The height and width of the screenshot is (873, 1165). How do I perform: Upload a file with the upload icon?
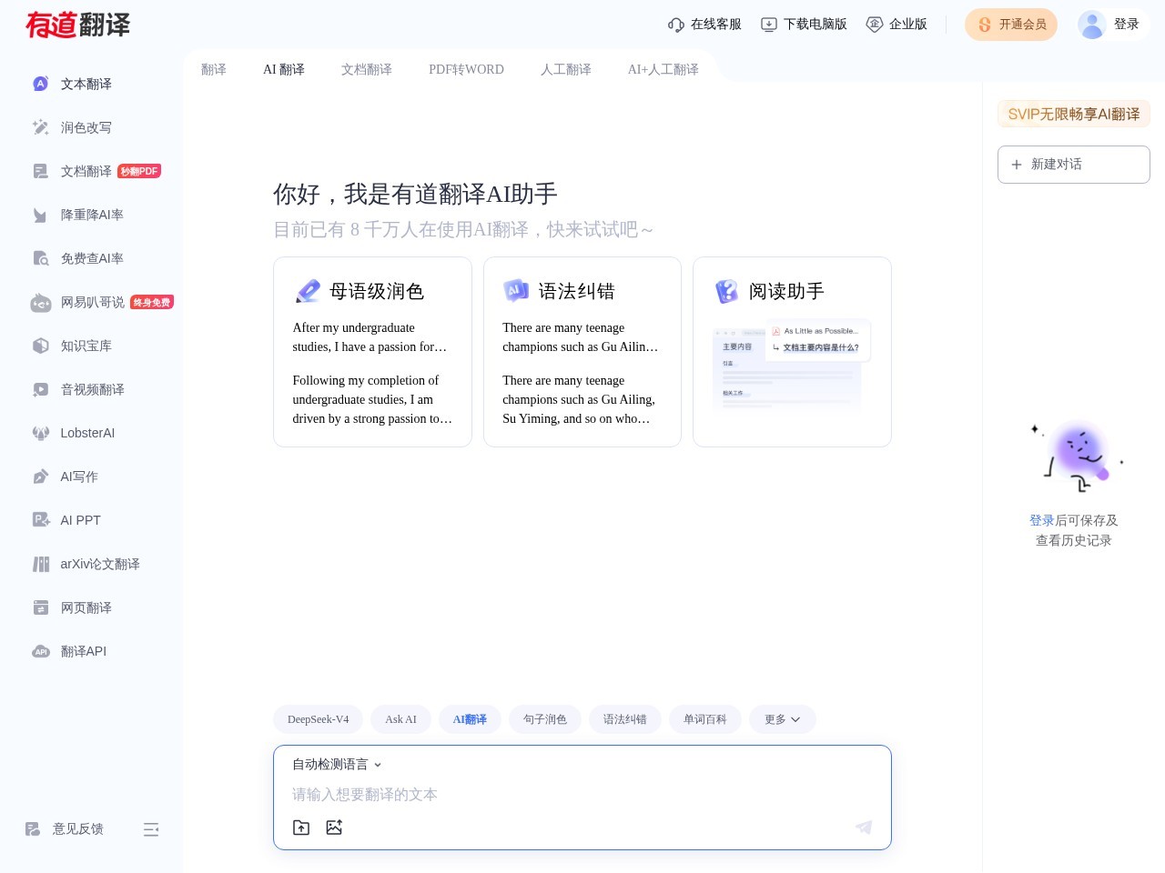pos(301,828)
